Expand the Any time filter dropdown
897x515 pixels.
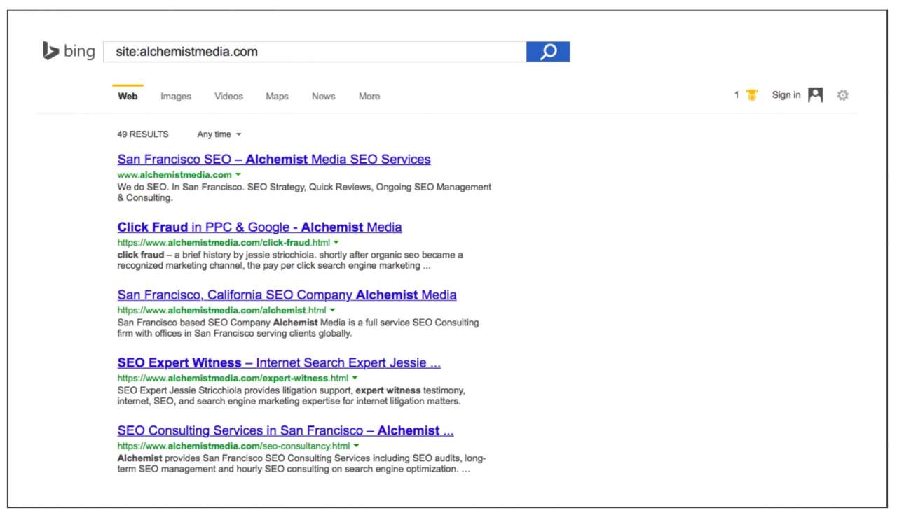[x=219, y=134]
